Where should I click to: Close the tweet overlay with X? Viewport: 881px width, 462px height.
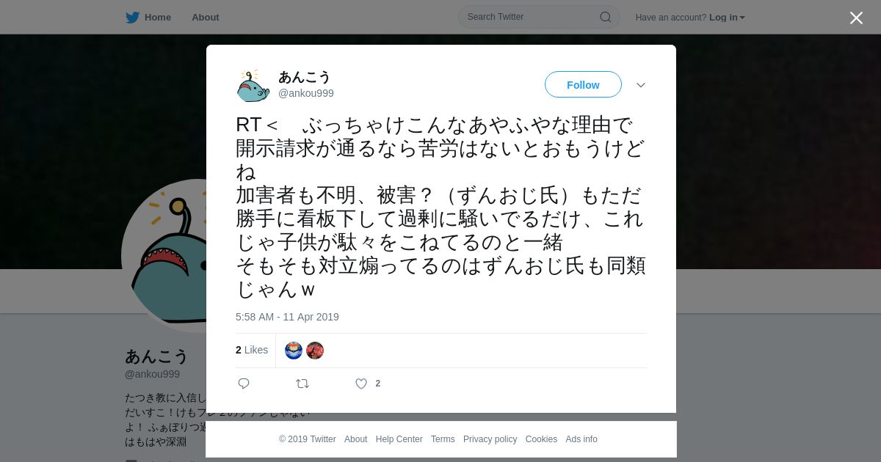(x=856, y=18)
